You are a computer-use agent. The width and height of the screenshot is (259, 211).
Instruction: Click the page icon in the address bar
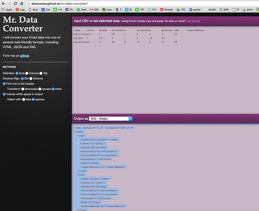coord(28,4)
